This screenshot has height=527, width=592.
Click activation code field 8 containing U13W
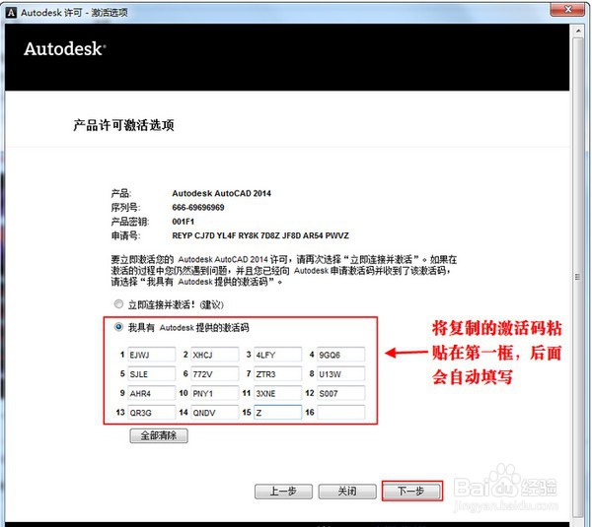tap(341, 373)
